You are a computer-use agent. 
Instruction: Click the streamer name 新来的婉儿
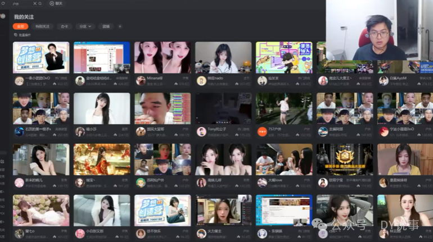pyautogui.click(x=34, y=180)
